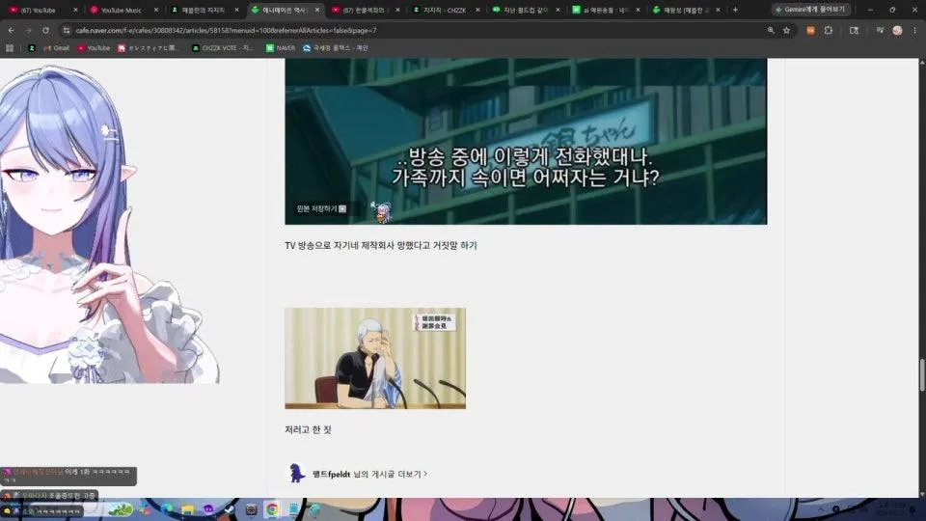Close the YouTube Music tab
The image size is (926, 521).
pos(156,10)
